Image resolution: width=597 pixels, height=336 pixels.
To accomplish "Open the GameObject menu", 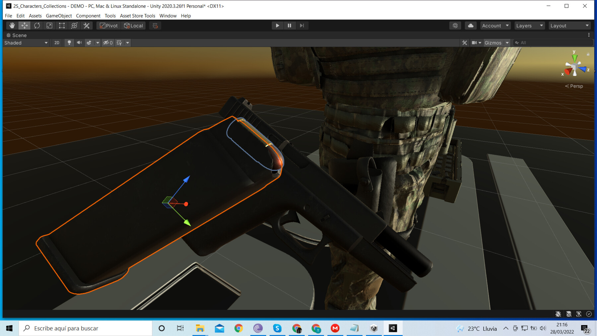I will pyautogui.click(x=59, y=16).
